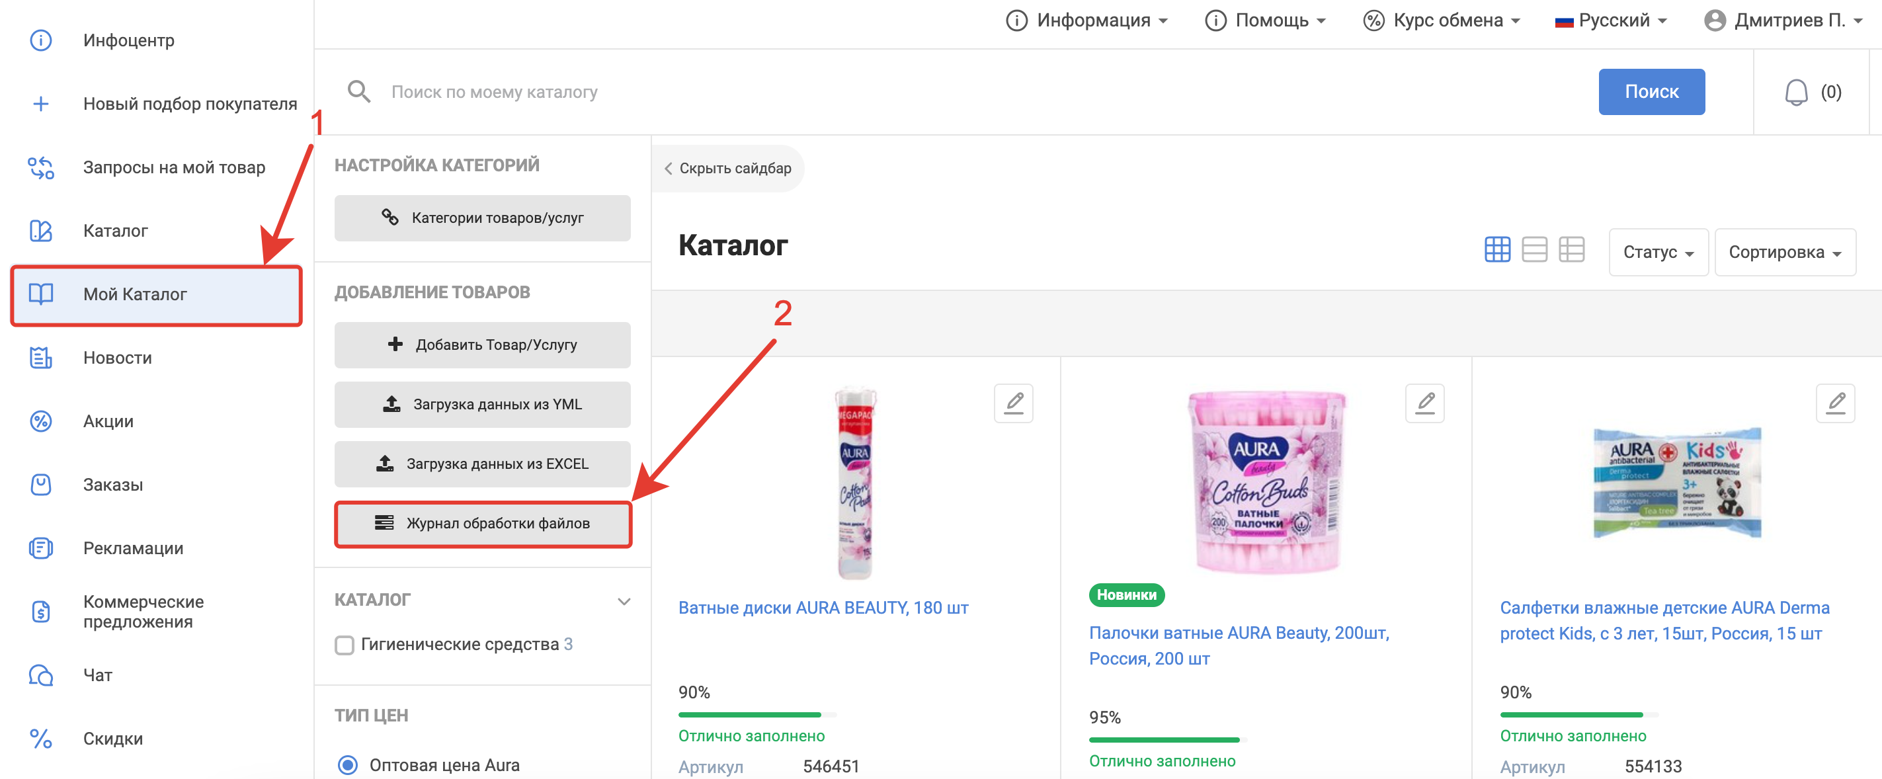Image resolution: width=1882 pixels, height=779 pixels.
Task: Open the Сортировка dropdown
Action: (x=1783, y=252)
